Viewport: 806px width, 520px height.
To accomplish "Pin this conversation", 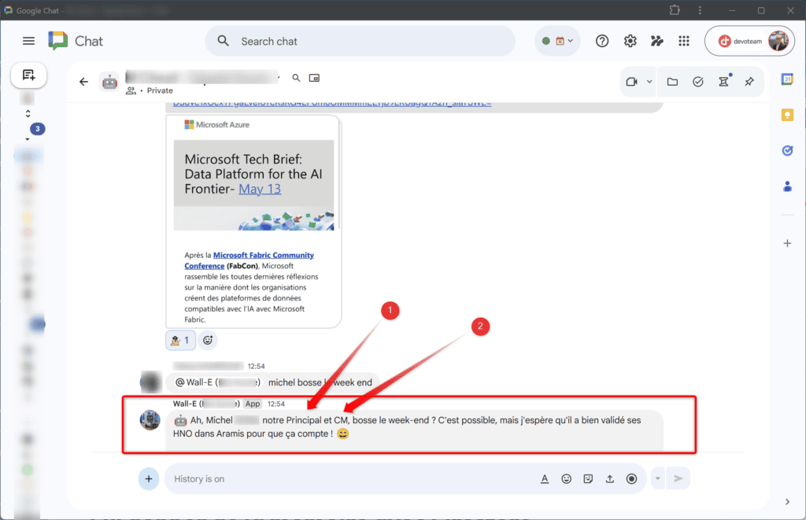I will point(749,82).
